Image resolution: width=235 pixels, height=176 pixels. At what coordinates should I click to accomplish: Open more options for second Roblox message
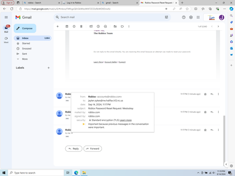218,112
